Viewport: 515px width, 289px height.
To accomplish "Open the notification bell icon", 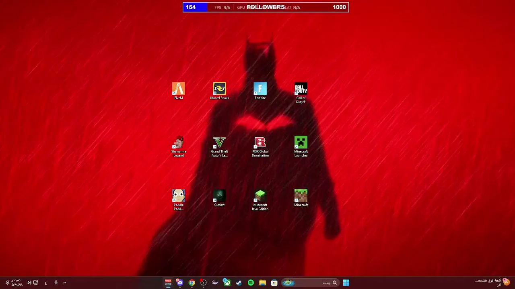I will coord(7,283).
